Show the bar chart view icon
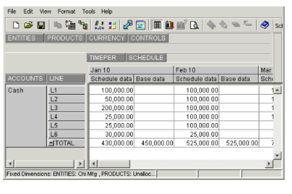 point(168,25)
